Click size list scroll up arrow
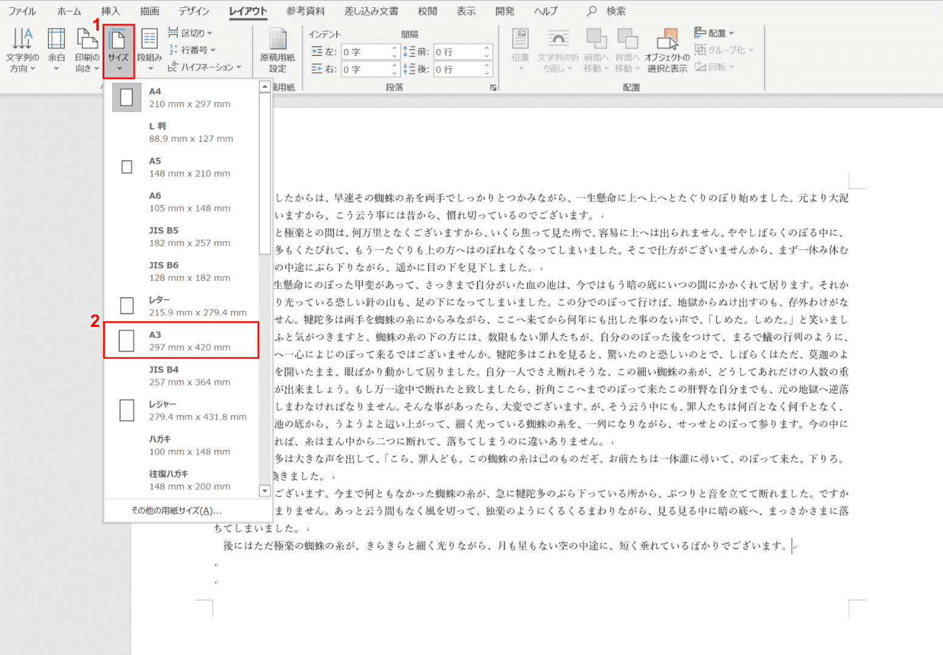The width and height of the screenshot is (943, 655). [265, 87]
